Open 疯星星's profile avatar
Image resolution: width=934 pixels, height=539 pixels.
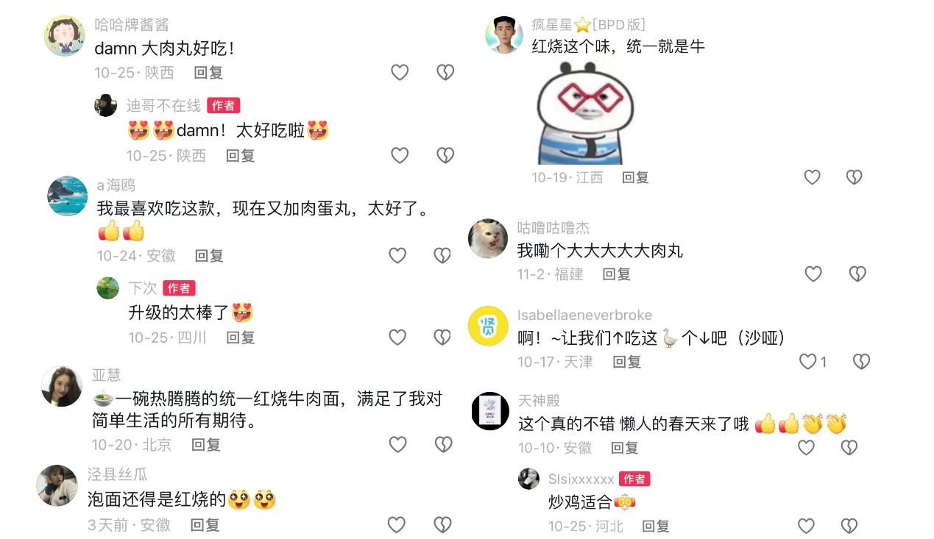[x=504, y=35]
